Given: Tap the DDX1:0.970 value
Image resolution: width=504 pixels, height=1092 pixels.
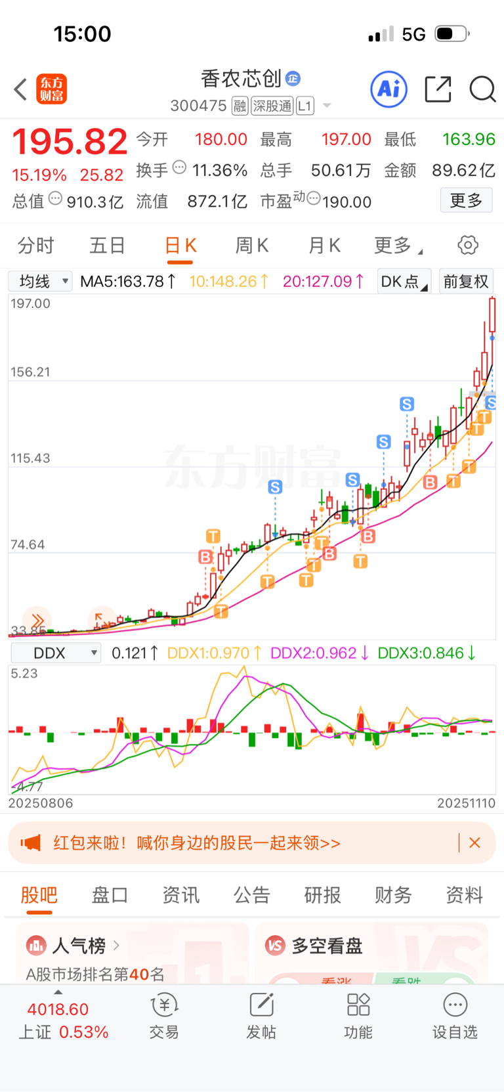Looking at the screenshot, I should click(x=215, y=653).
